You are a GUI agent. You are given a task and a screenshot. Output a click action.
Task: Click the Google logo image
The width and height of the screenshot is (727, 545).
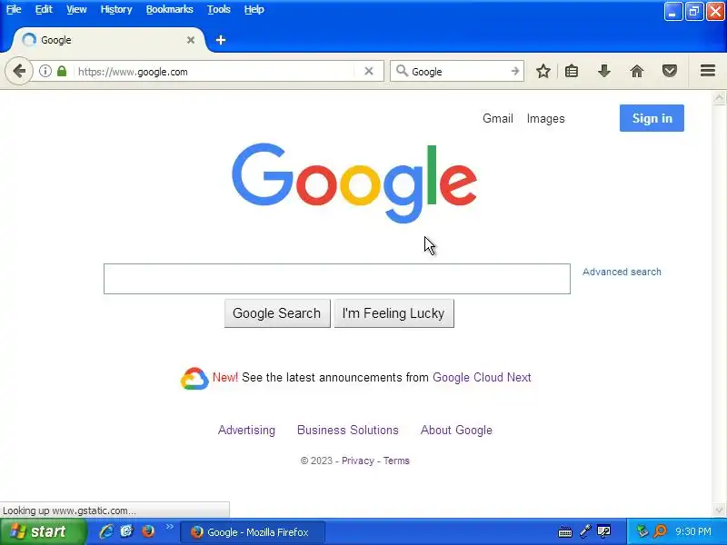pyautogui.click(x=354, y=183)
